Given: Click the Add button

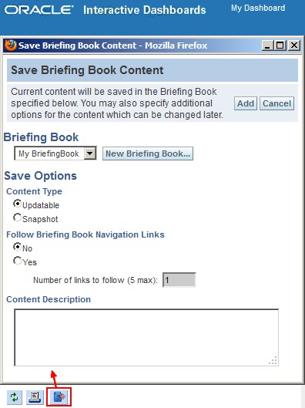Looking at the screenshot, I should [246, 103].
